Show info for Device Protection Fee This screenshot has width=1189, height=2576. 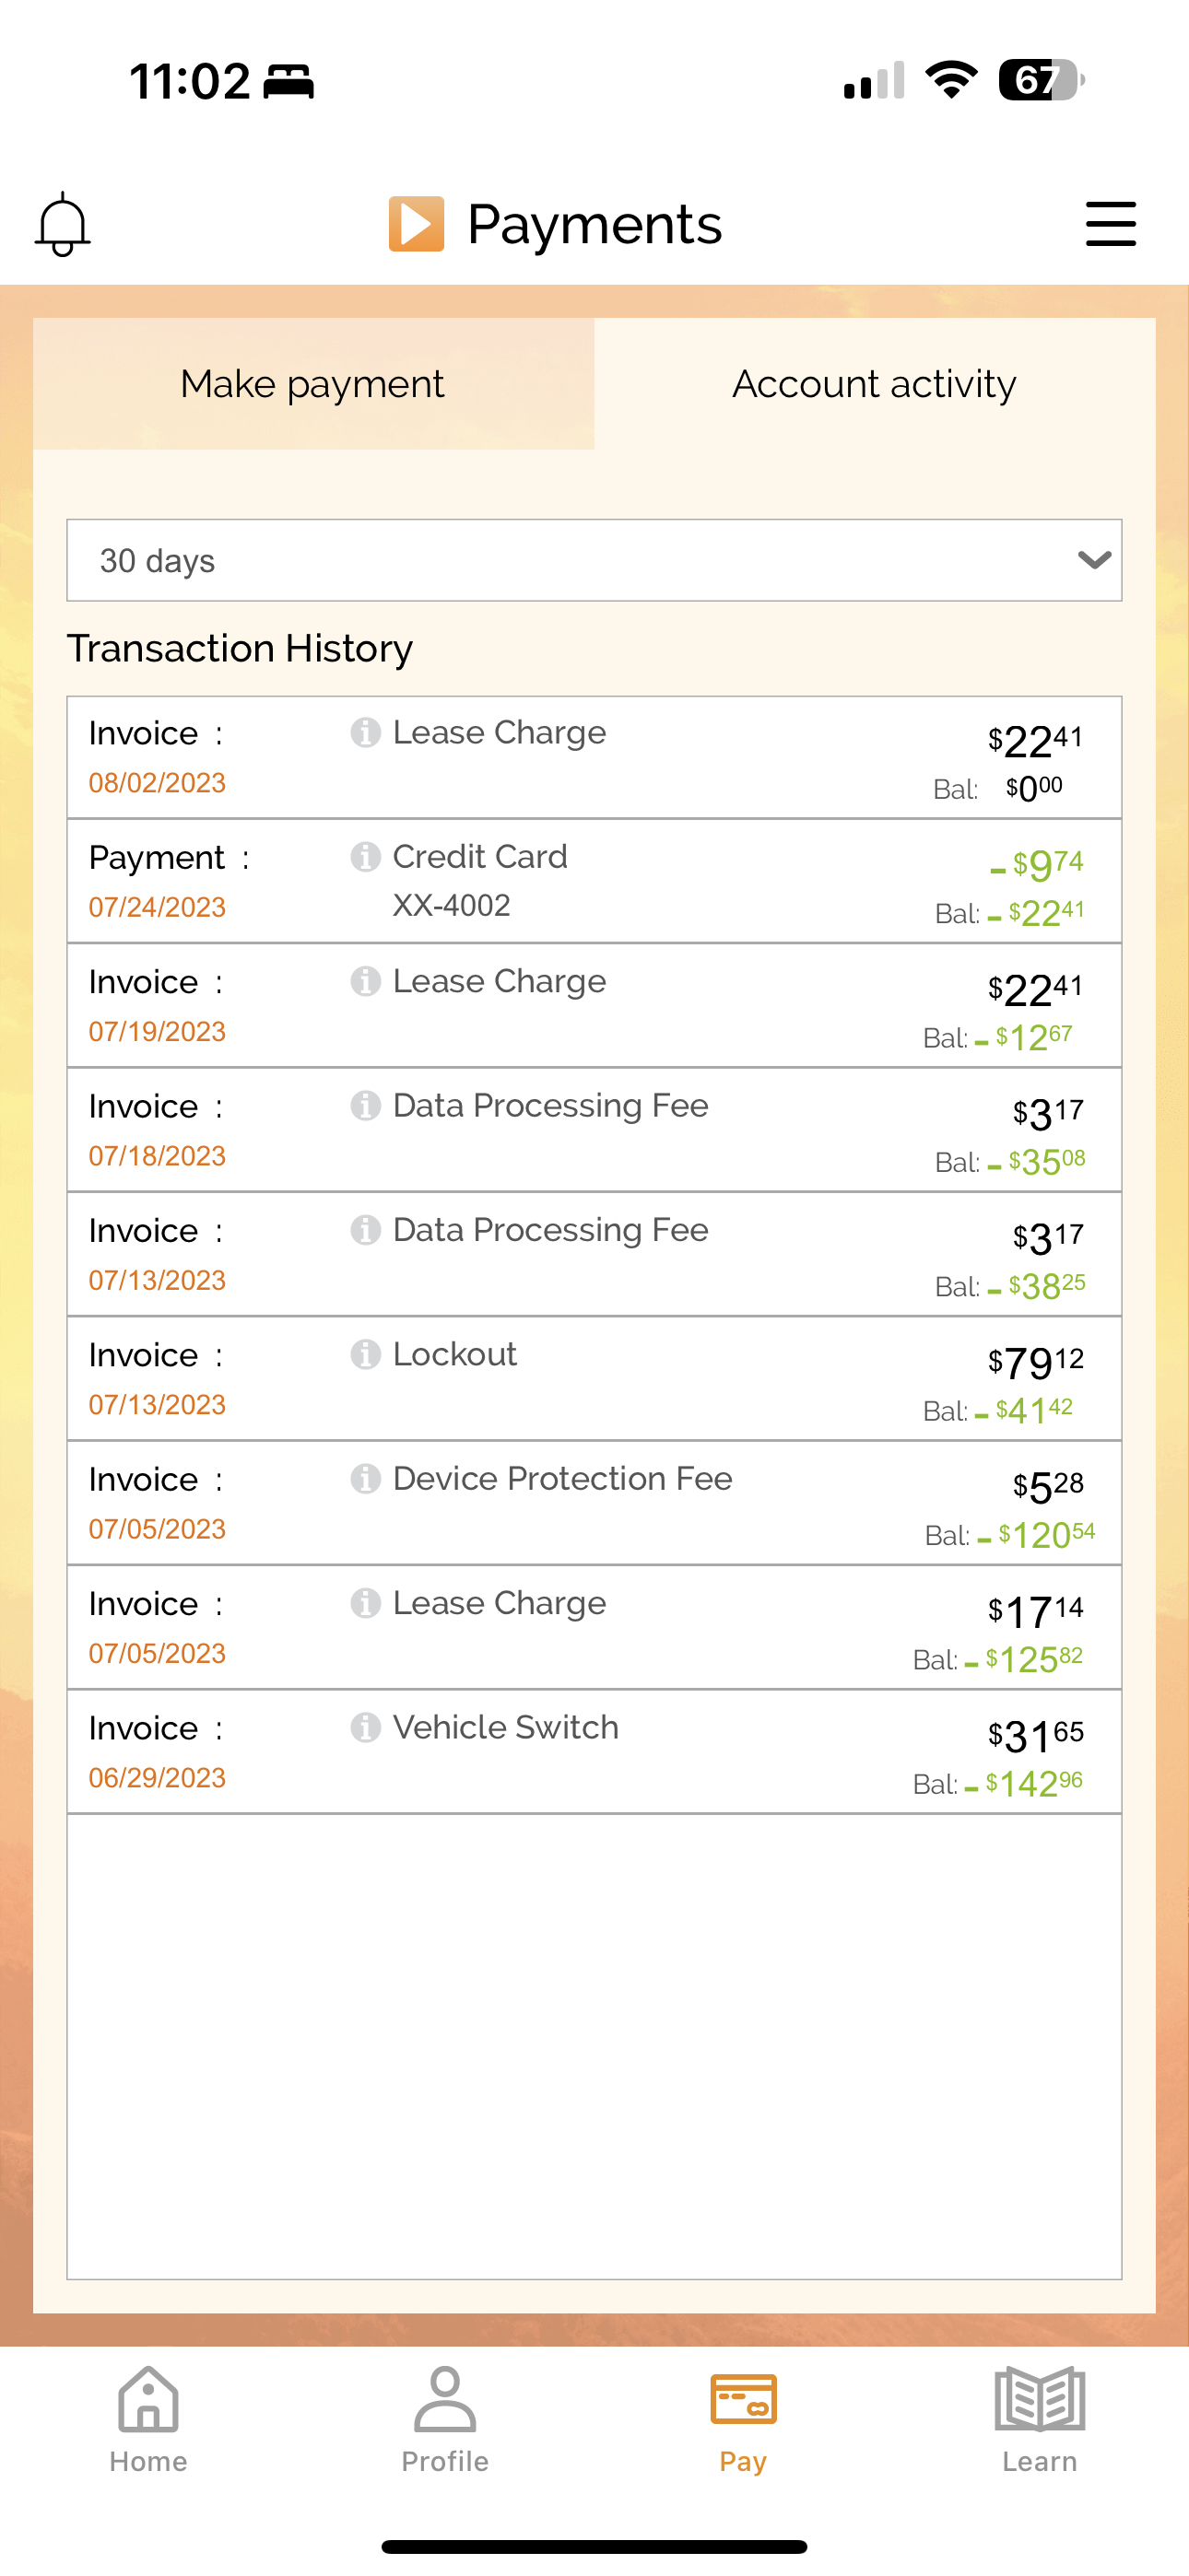[365, 1479]
